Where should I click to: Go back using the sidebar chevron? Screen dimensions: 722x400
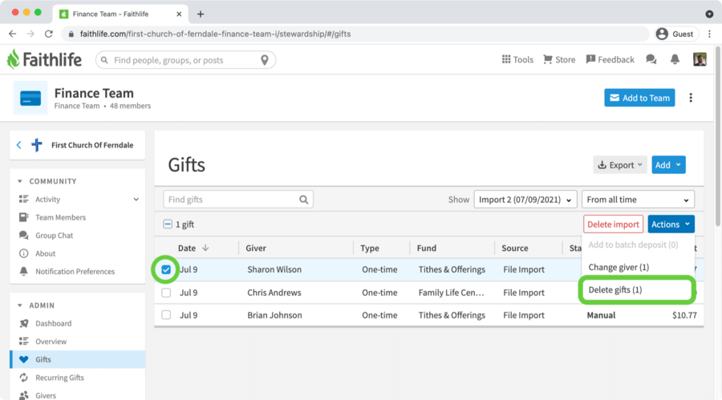tap(19, 145)
